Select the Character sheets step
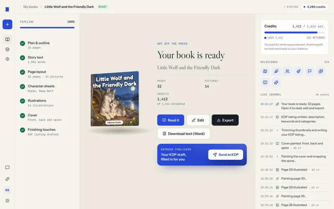Screen dimensions: 334x209 (x=47, y=88)
